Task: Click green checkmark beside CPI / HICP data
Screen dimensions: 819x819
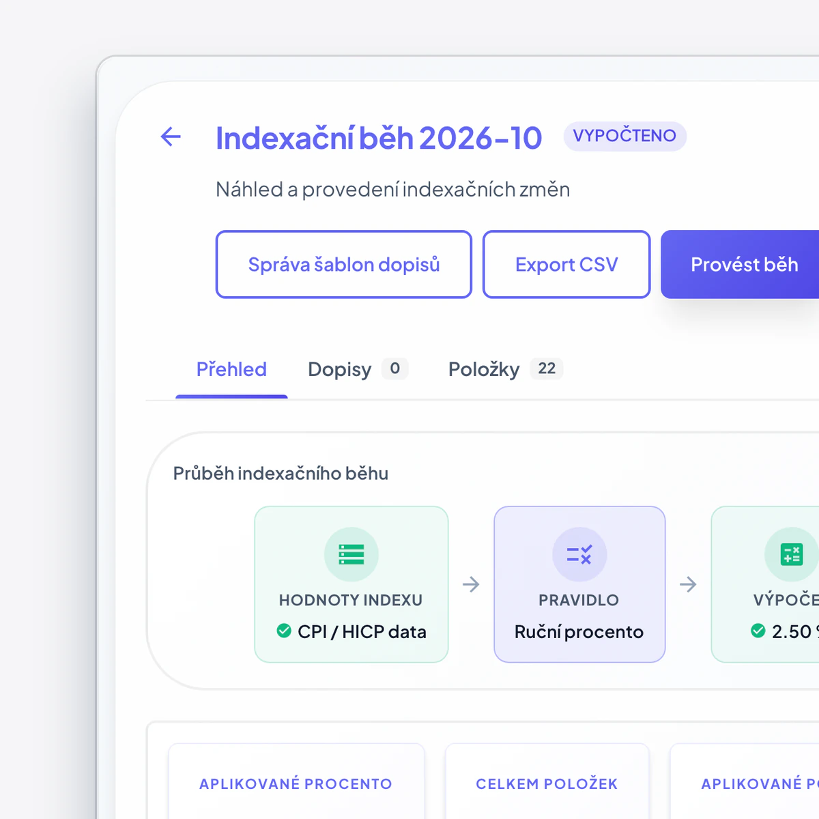Action: [284, 631]
